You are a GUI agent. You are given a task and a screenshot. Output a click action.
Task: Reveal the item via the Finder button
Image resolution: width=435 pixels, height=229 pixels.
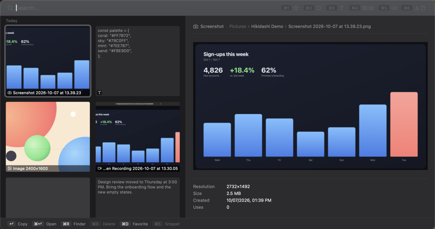(x=73, y=224)
